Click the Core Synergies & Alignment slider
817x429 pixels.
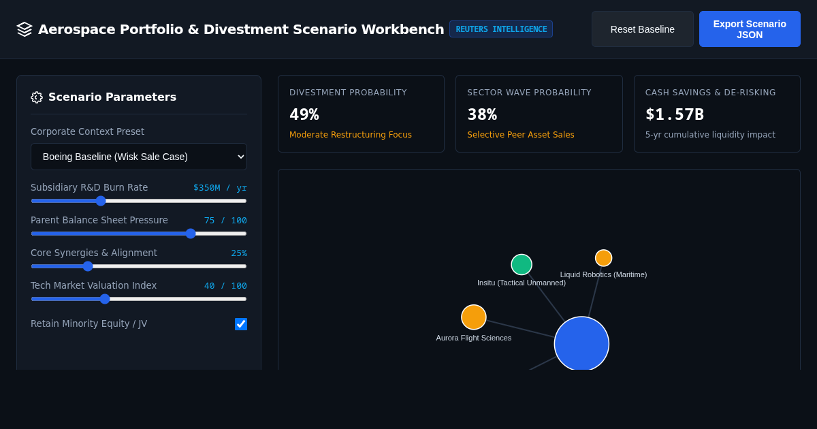139,266
